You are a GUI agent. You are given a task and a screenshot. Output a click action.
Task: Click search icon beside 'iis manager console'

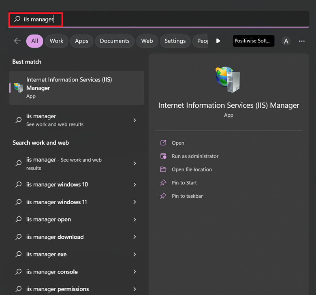point(19,271)
